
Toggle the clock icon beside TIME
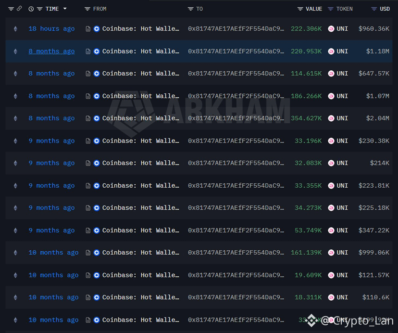(x=31, y=9)
